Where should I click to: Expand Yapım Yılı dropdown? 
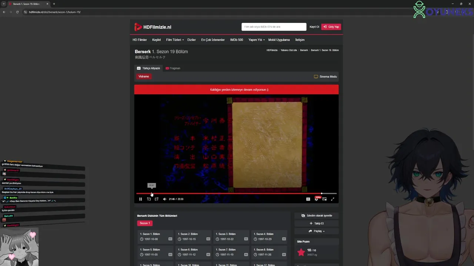(x=256, y=40)
